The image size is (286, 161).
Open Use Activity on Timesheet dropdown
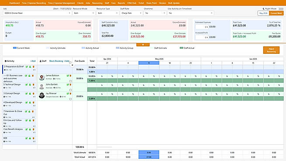coord(191,13)
